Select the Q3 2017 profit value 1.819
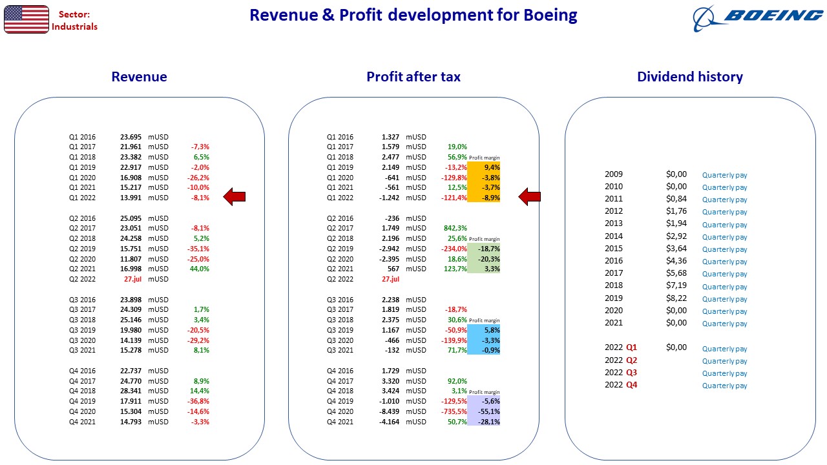The height and width of the screenshot is (465, 827). coord(390,309)
